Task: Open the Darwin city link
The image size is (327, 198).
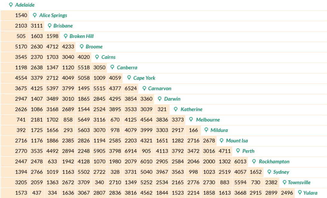Action: pyautogui.click(x=172, y=99)
